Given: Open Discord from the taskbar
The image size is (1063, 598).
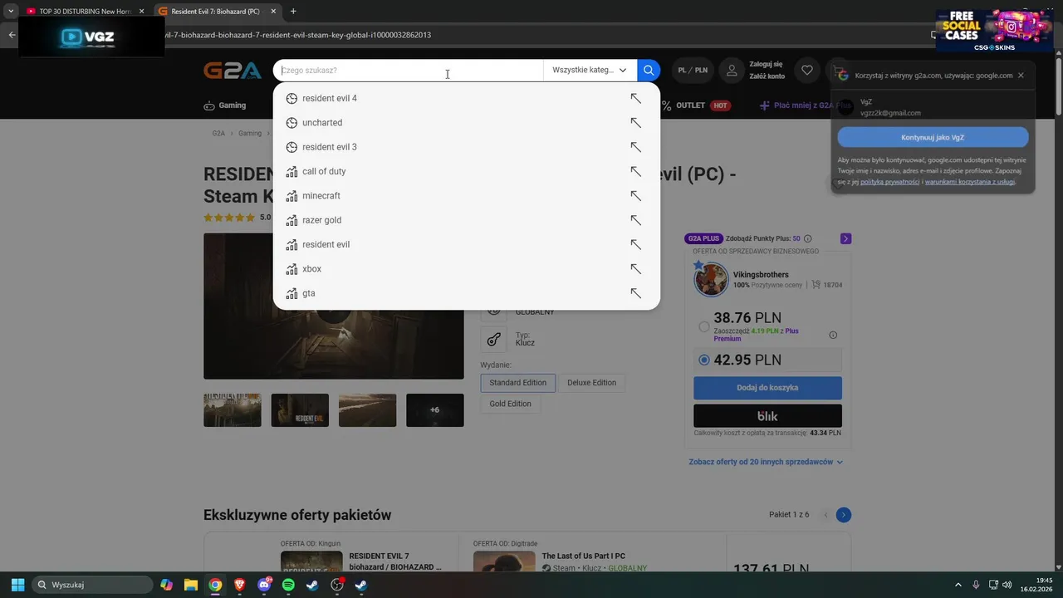Looking at the screenshot, I should pyautogui.click(x=264, y=585).
